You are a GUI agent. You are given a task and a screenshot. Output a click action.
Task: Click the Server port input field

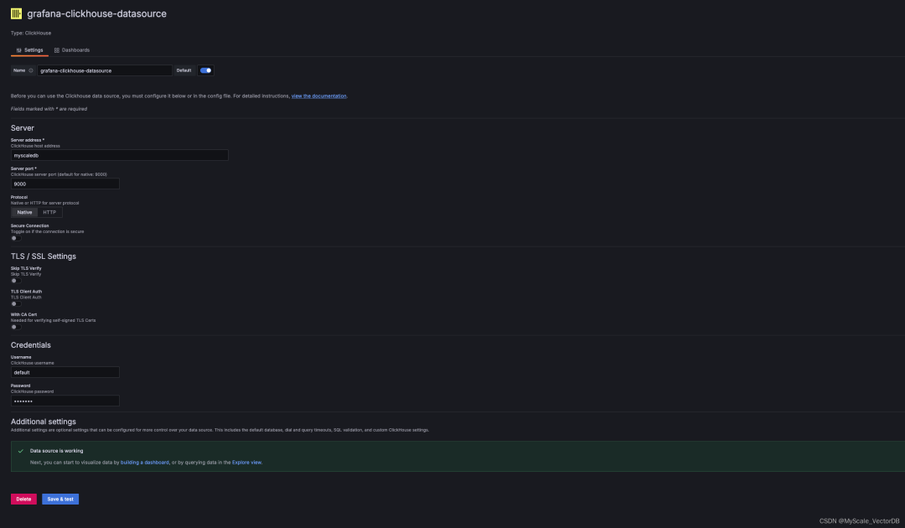click(x=65, y=184)
